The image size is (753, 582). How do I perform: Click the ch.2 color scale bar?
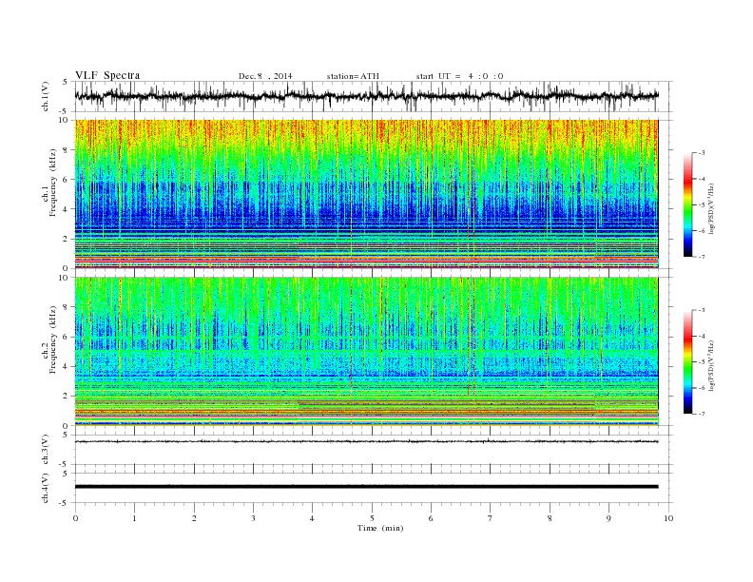click(688, 361)
